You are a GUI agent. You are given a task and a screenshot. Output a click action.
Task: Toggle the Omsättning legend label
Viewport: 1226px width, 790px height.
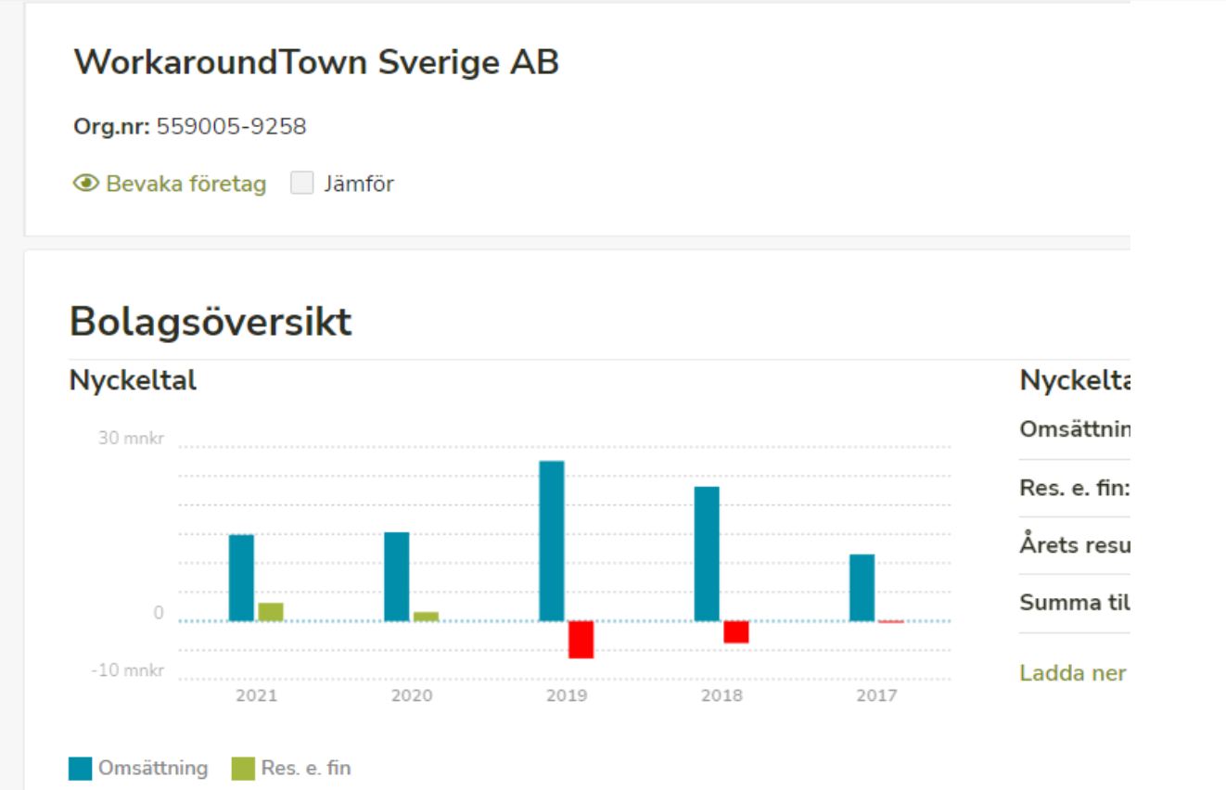coord(153,769)
